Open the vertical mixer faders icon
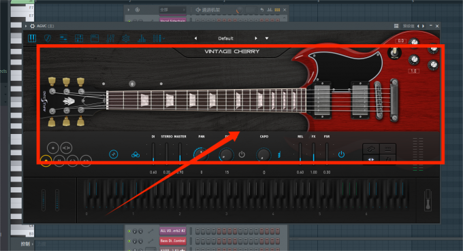The width and height of the screenshot is (463, 251). [110, 38]
